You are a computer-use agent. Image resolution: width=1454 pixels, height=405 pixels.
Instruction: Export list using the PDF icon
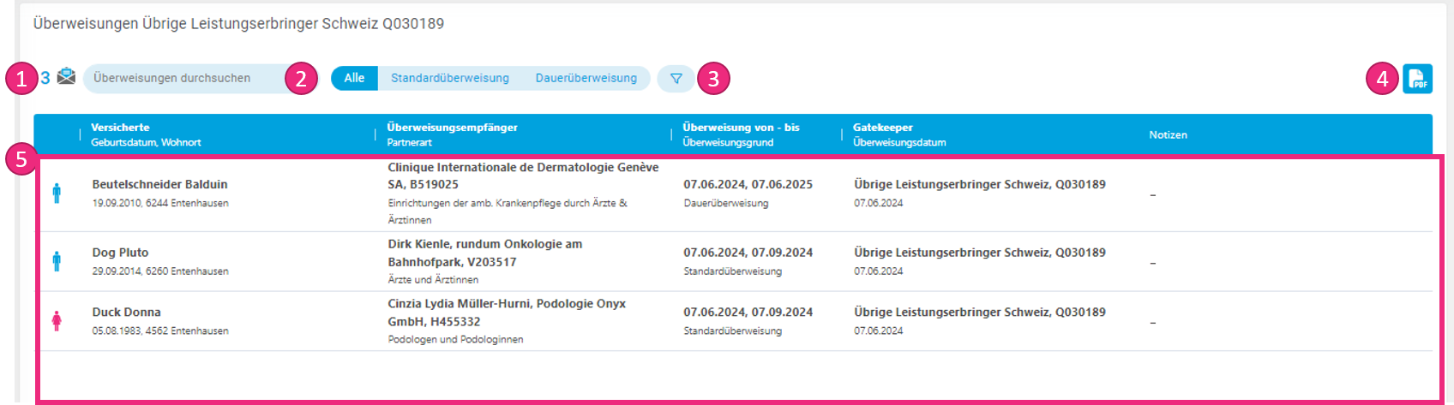(1417, 79)
